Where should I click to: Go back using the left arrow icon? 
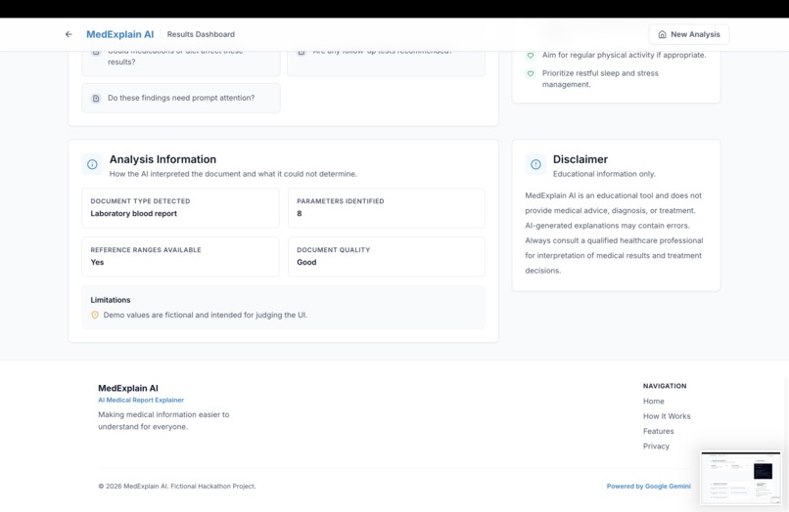tap(69, 34)
